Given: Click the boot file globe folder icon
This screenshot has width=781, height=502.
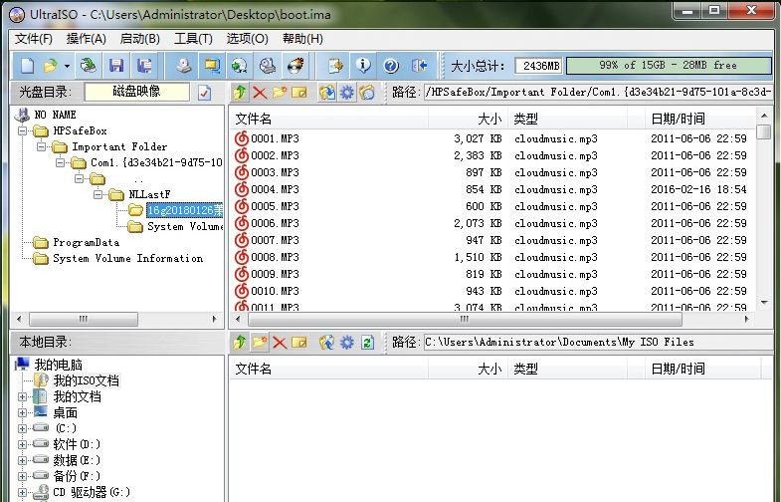Looking at the screenshot, I should point(367,93).
